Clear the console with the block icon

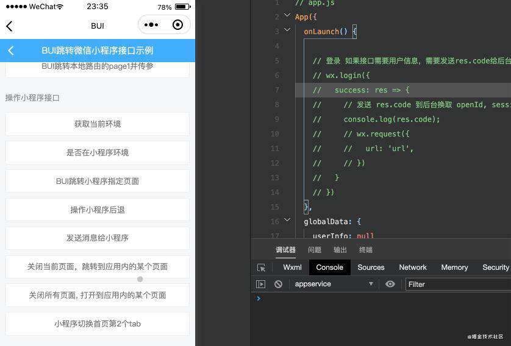[278, 284]
